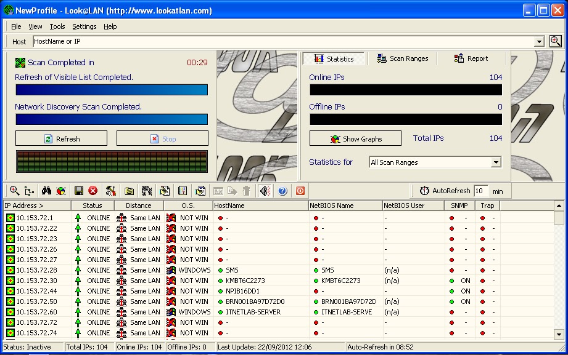
Task: Click the red X delete toolbar icon
Action: pos(93,191)
